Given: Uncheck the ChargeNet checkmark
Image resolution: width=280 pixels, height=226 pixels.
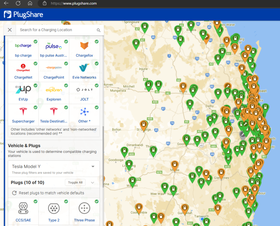Looking at the screenshot, I should (x=36, y=63).
